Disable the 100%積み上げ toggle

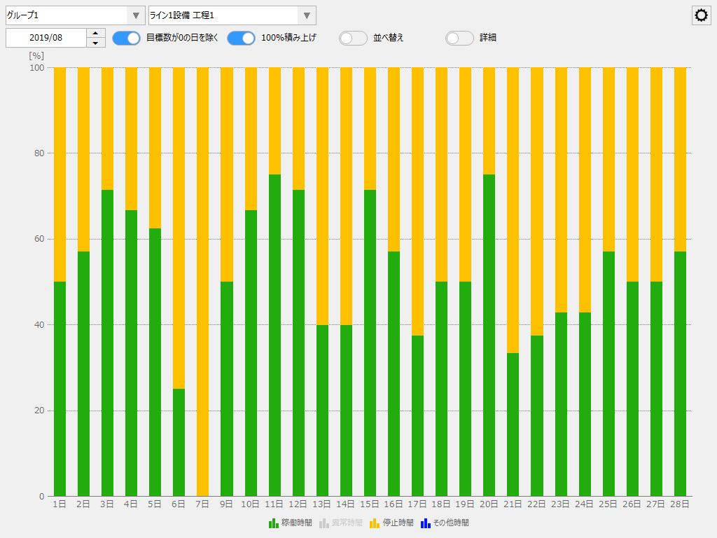pyautogui.click(x=241, y=38)
